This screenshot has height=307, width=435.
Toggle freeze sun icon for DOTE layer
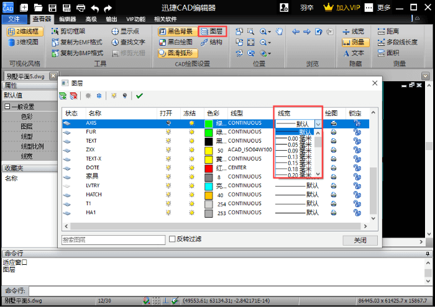191,167
